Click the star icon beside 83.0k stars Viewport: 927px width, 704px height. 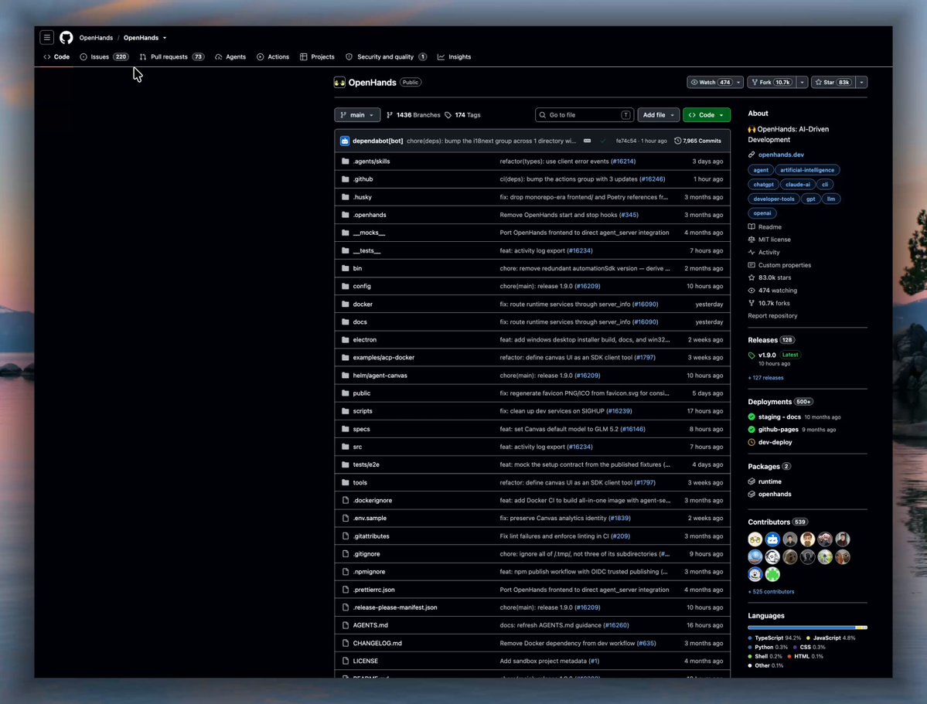point(751,278)
